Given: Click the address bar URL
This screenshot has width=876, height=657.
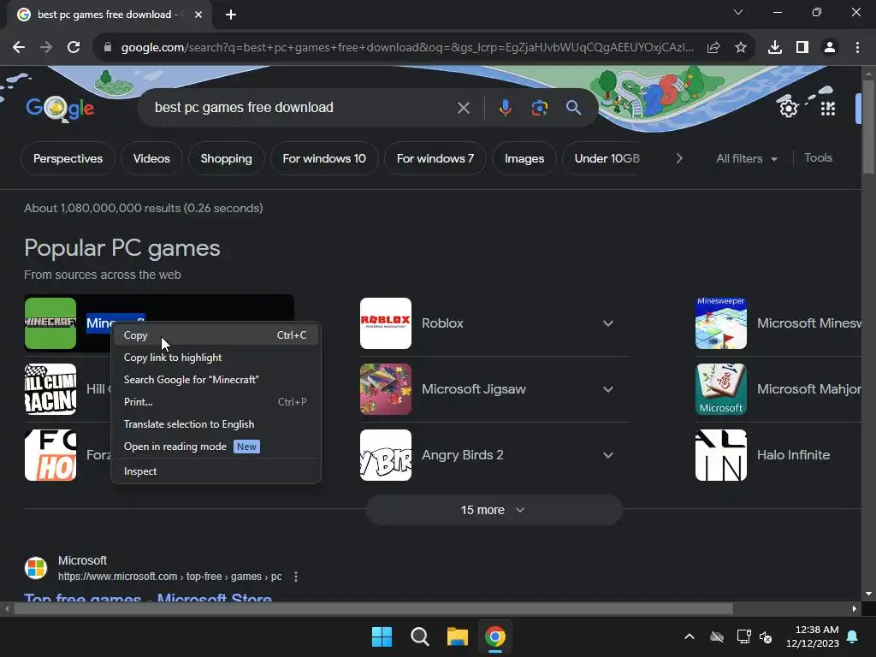Looking at the screenshot, I should (408, 48).
